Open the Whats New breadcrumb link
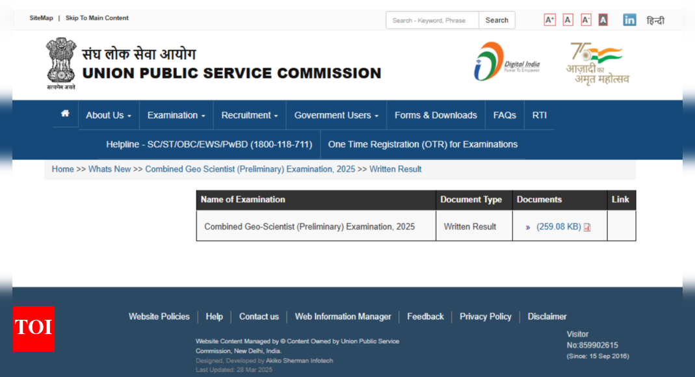Image resolution: width=695 pixels, height=377 pixels. pyautogui.click(x=109, y=169)
